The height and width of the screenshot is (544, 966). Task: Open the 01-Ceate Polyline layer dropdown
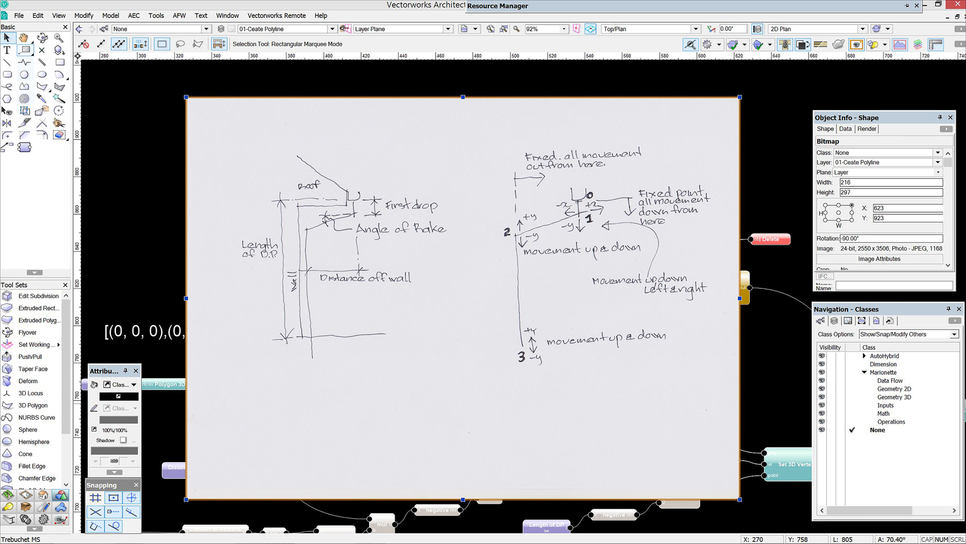(287, 29)
